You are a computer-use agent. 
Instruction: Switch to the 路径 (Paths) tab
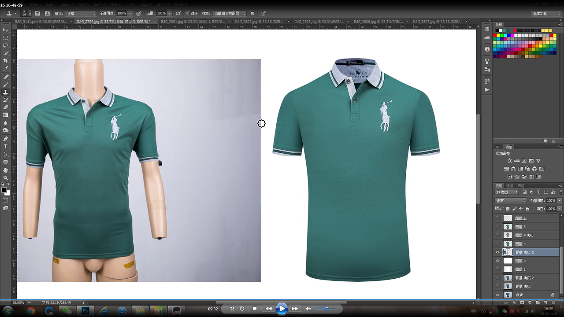pyautogui.click(x=520, y=186)
